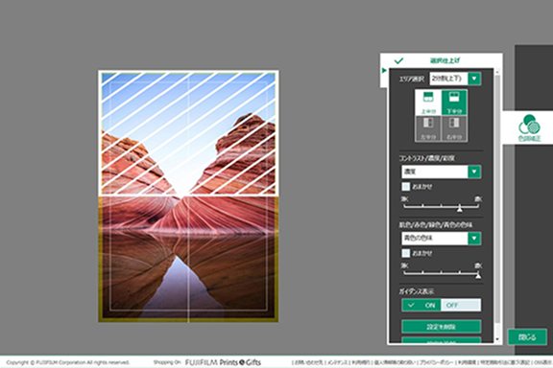Select the left half (左半分) area icon
The height and width of the screenshot is (368, 553).
coord(428,128)
